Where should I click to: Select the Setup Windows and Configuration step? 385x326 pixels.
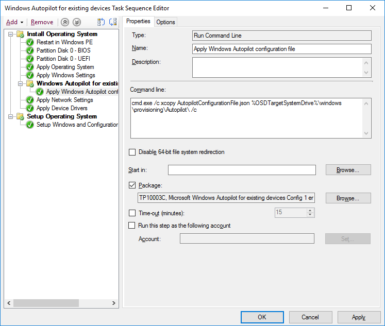point(77,125)
